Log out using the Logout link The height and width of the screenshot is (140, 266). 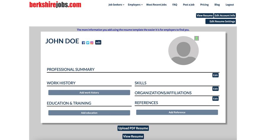point(230,5)
